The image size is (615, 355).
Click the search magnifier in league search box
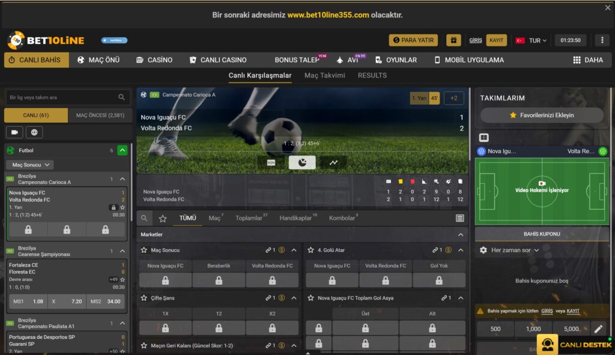click(x=121, y=97)
